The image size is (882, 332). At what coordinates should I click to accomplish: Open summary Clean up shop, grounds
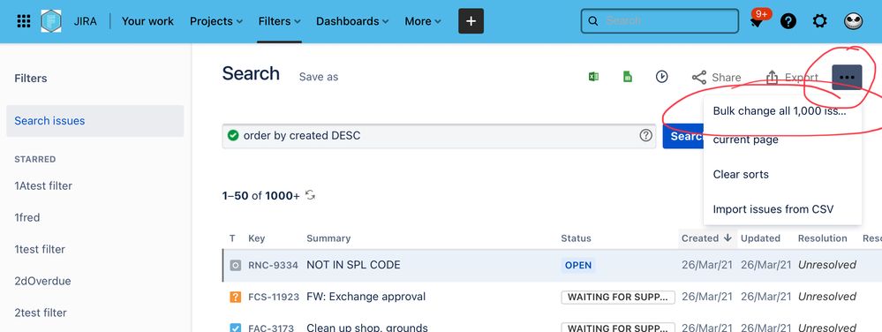367,328
